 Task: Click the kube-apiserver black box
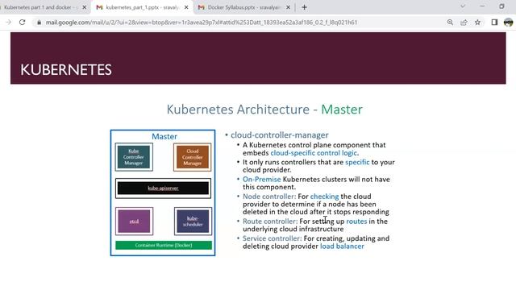[x=163, y=188]
